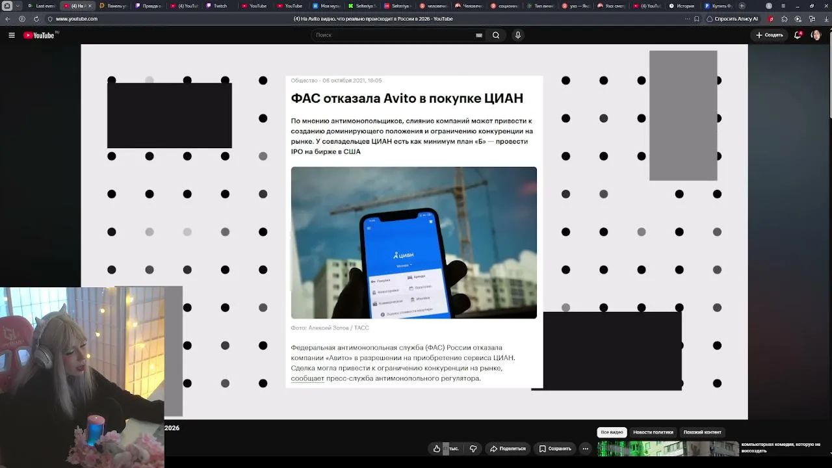Save video with Сохранить button
The width and height of the screenshot is (832, 468).
(x=555, y=448)
